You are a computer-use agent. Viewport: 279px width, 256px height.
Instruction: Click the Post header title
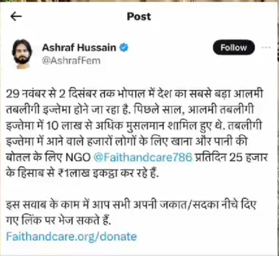click(x=139, y=16)
